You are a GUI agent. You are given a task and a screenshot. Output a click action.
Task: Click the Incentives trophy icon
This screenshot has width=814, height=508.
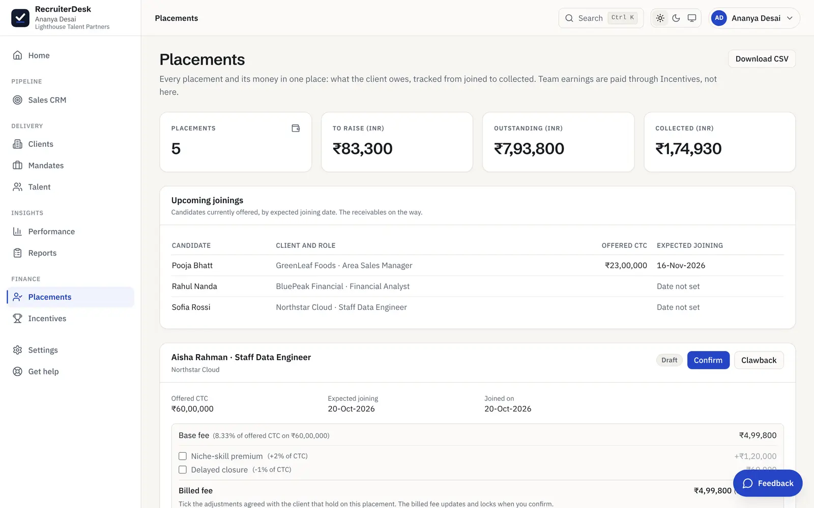pyautogui.click(x=17, y=319)
